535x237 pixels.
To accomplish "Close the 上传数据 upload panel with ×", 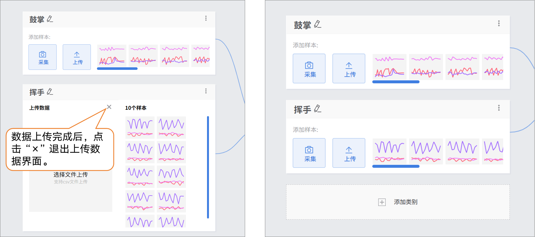I will point(109,107).
